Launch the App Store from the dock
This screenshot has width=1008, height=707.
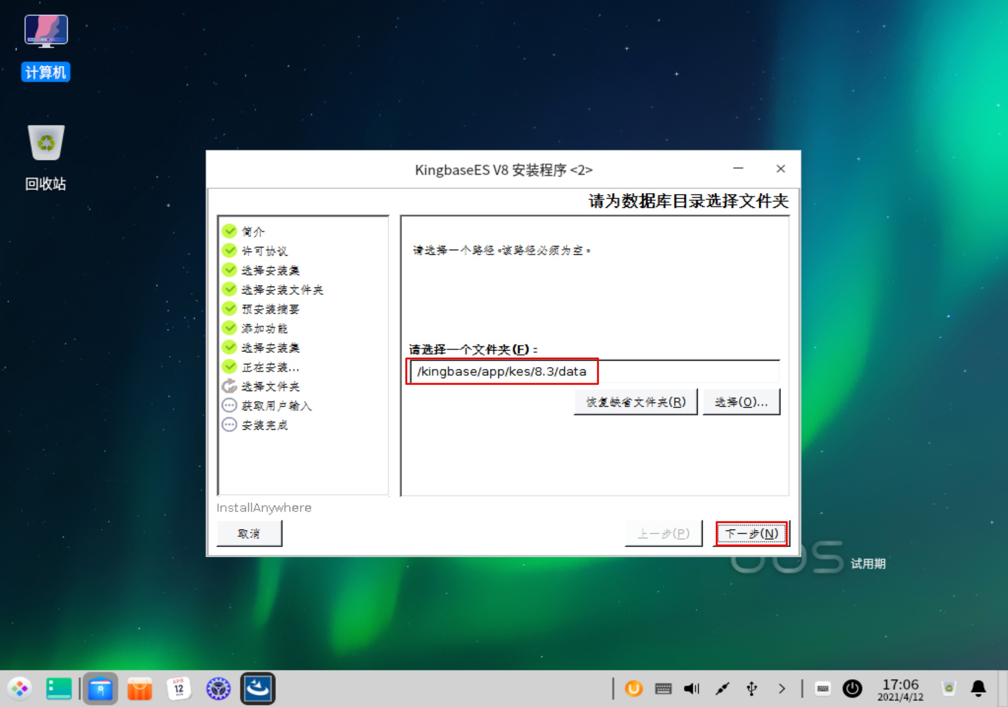pyautogui.click(x=140, y=689)
